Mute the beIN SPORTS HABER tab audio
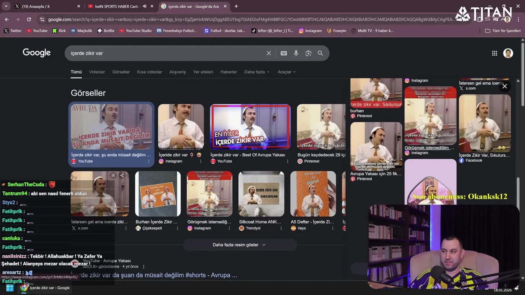The height and width of the screenshot is (295, 525). tap(144, 6)
